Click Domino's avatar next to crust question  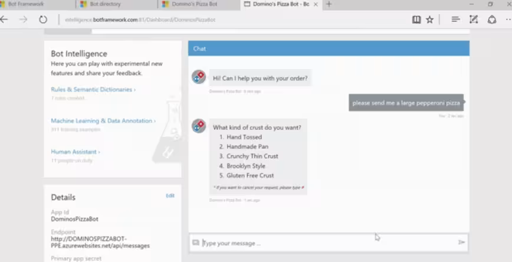click(199, 126)
